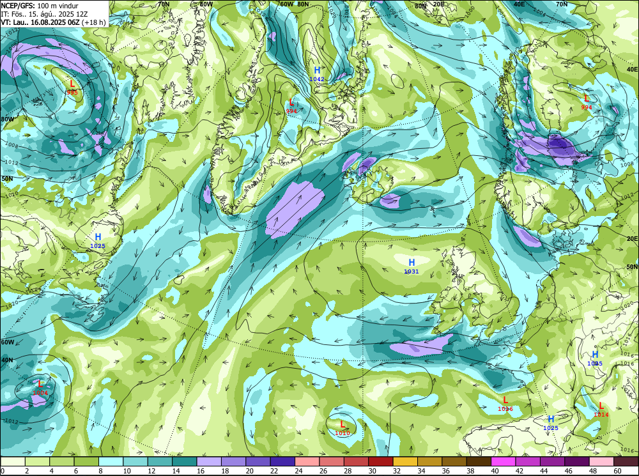Pick the legend swatch between 40 and 42
Screen dimensions: 639x476
pos(504,461)
